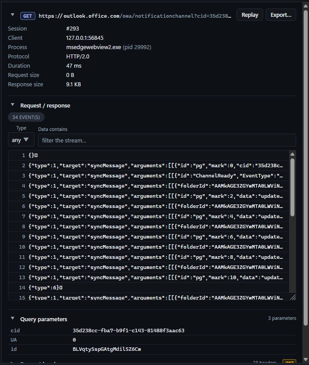Select event row 12 folderId message
This screenshot has height=365, width=309.
coord(149,267)
